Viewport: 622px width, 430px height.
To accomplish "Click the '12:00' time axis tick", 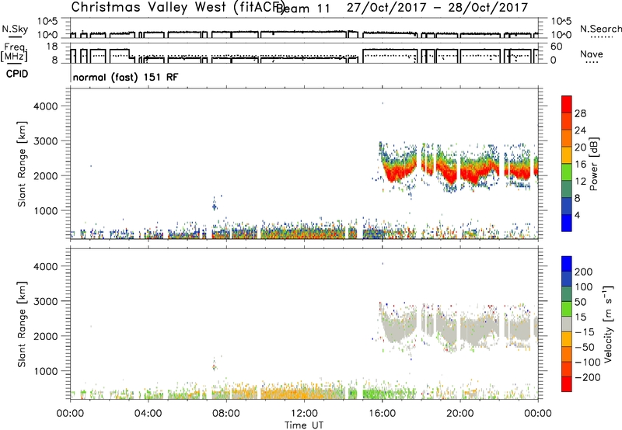I will [304, 414].
